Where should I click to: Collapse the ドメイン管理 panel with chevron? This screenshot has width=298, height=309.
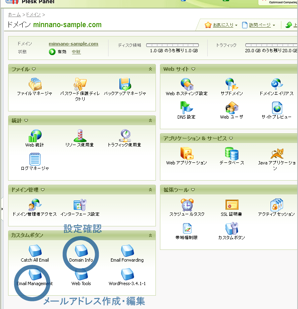tap(151, 190)
